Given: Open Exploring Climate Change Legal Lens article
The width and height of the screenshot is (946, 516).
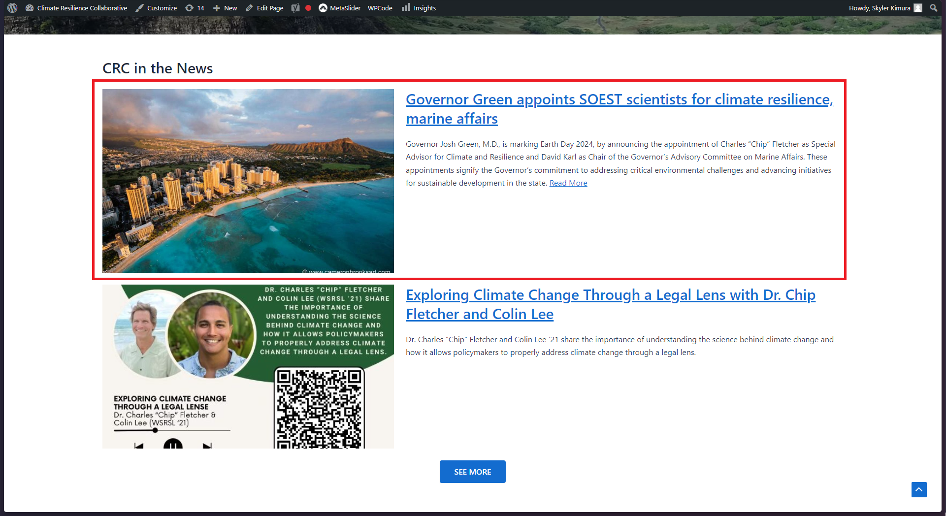Looking at the screenshot, I should pos(611,304).
